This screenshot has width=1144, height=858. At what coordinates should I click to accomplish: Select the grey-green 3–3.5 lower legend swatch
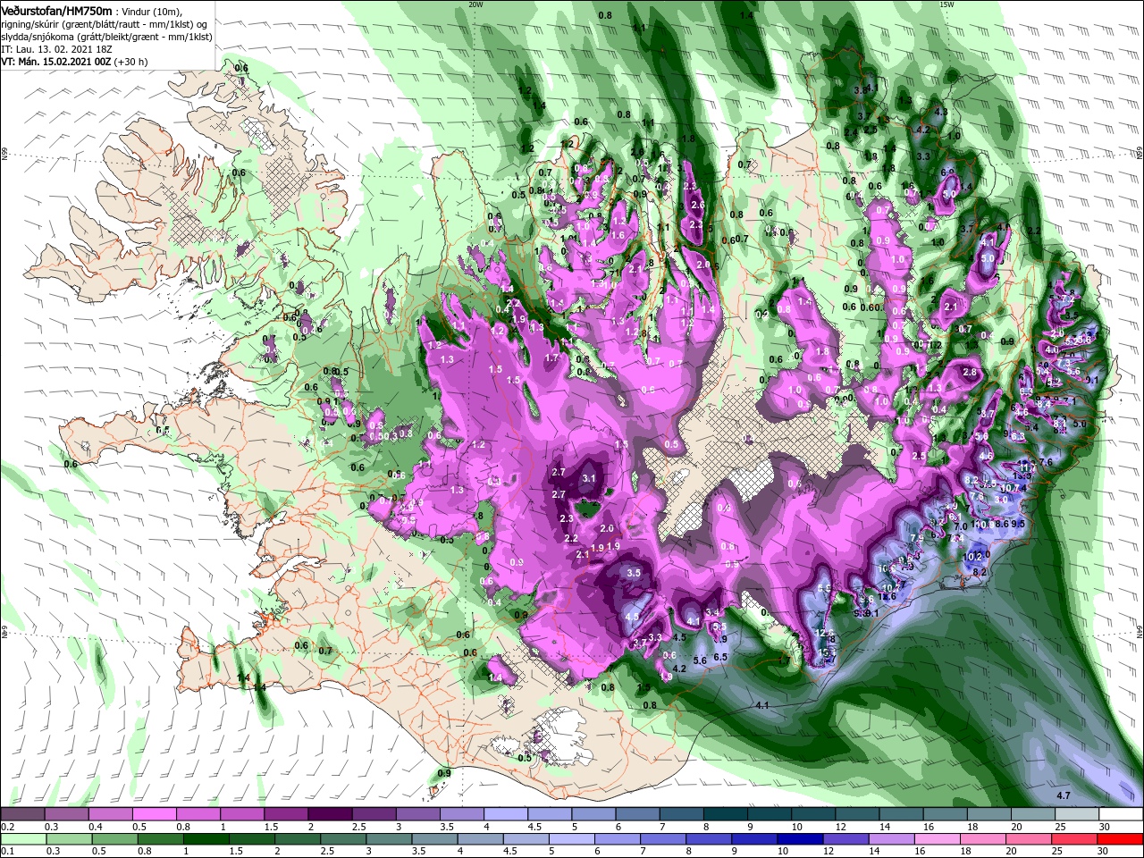click(x=389, y=838)
